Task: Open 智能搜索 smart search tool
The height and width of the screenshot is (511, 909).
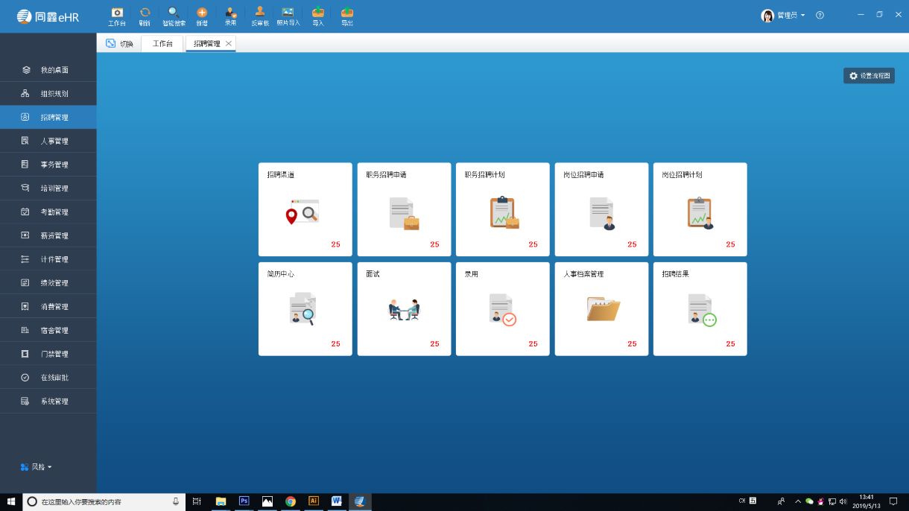Action: (x=174, y=16)
